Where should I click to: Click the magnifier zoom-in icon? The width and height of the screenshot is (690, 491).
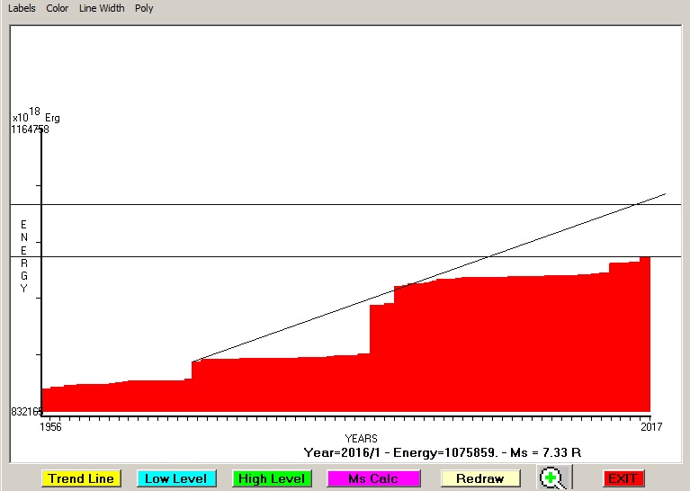pos(551,478)
